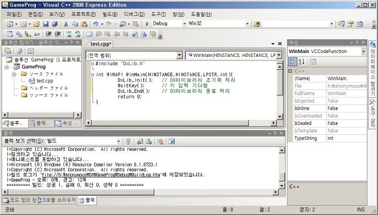Toggle a bookmark on the current line
This screenshot has width=378, height=215.
89,34
